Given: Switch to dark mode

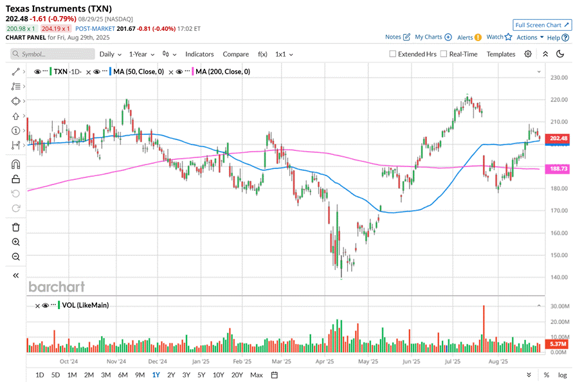Looking at the screenshot, I should [x=561, y=54].
